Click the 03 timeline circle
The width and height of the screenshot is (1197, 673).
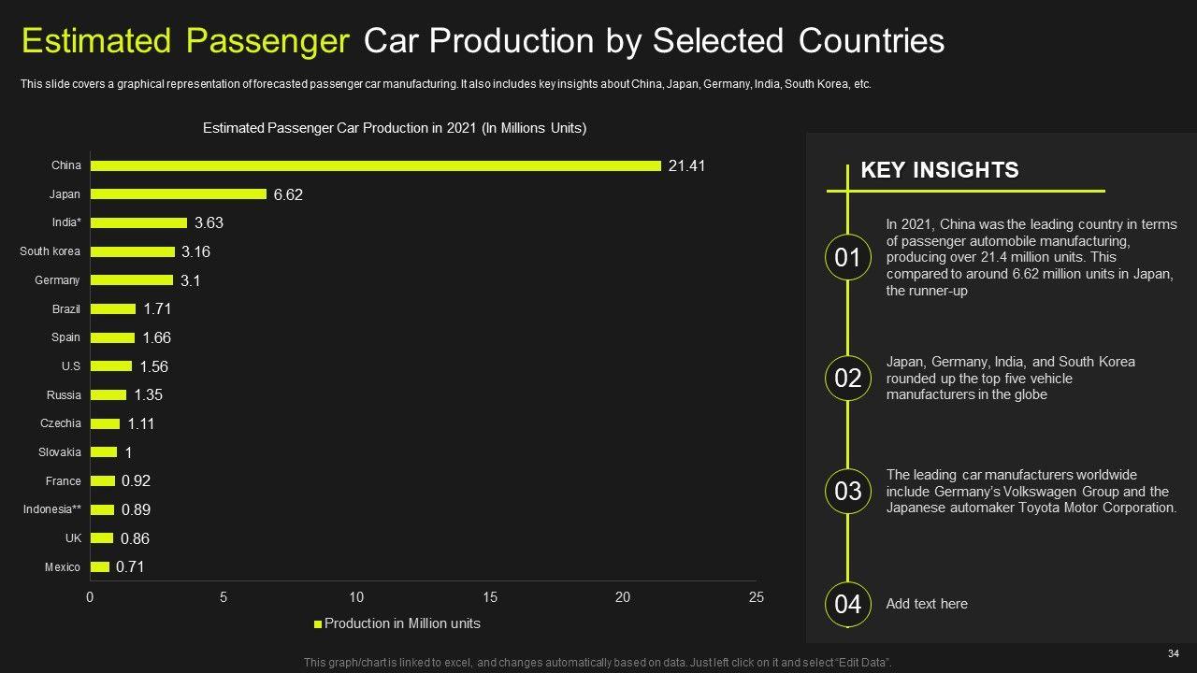(x=847, y=491)
